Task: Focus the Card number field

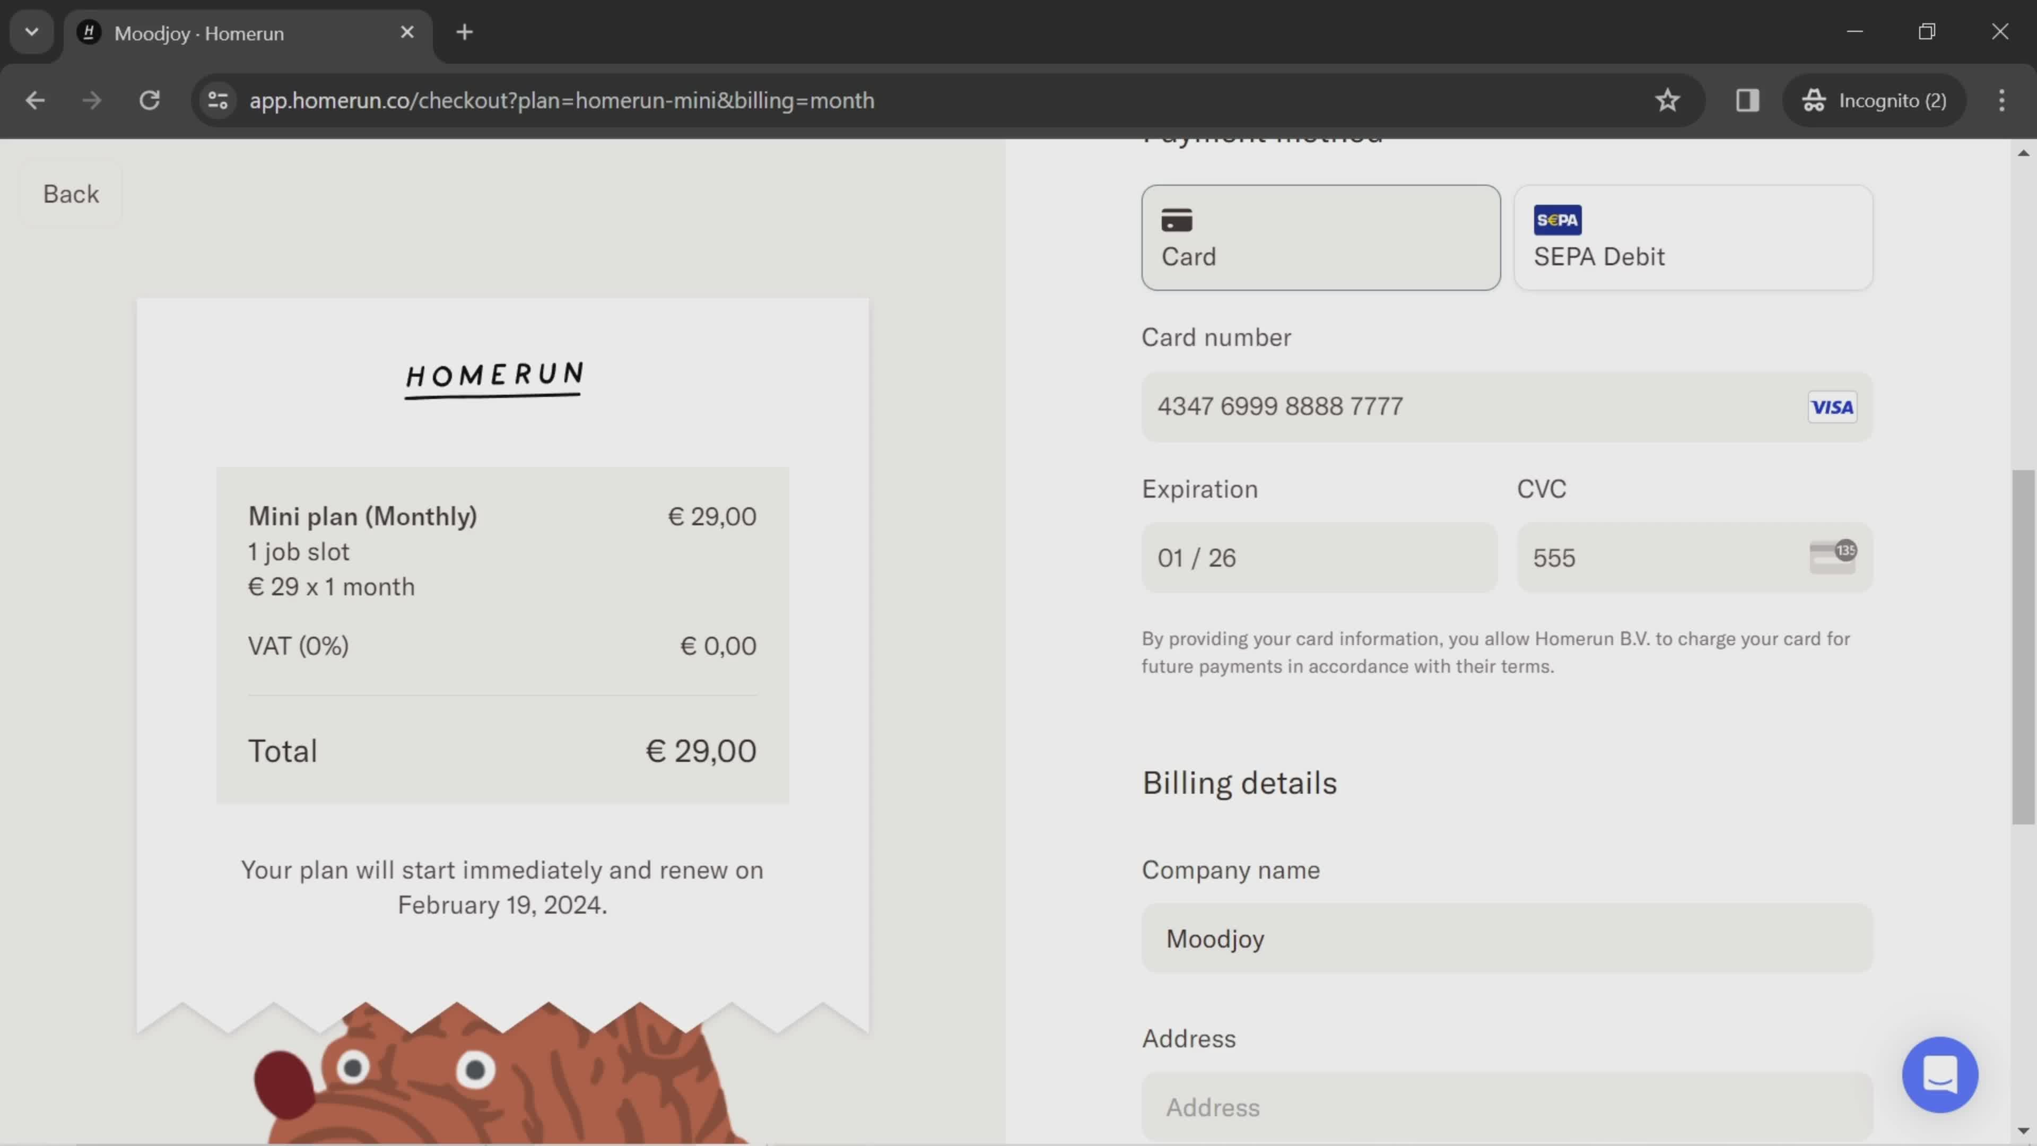Action: pyautogui.click(x=1507, y=406)
